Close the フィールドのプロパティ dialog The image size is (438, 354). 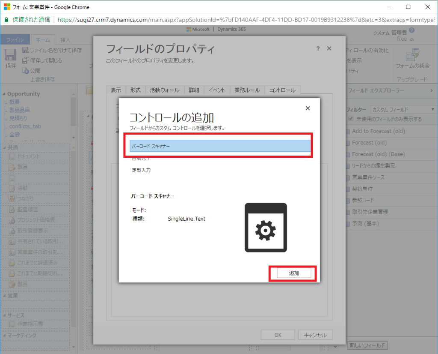pyautogui.click(x=329, y=48)
